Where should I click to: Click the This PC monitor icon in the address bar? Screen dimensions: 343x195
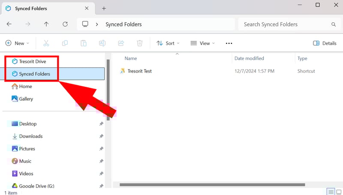[85, 24]
